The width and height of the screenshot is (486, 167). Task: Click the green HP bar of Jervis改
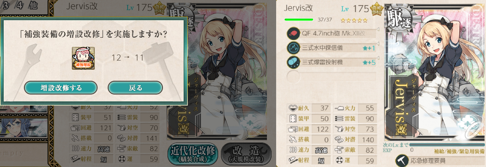tap(299, 20)
